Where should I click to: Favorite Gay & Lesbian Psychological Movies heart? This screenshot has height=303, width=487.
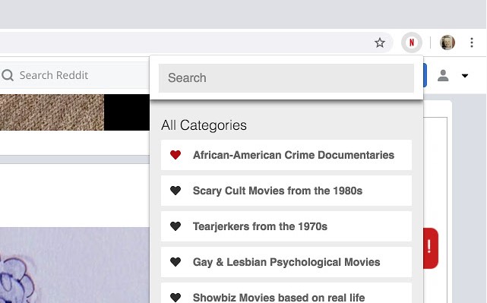tap(176, 262)
